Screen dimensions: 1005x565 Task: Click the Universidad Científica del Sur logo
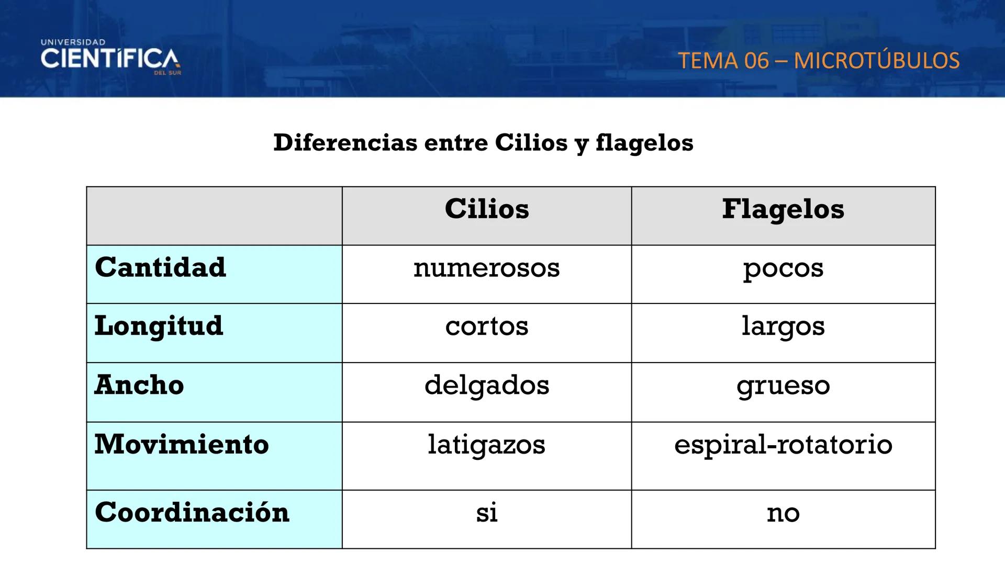point(110,58)
